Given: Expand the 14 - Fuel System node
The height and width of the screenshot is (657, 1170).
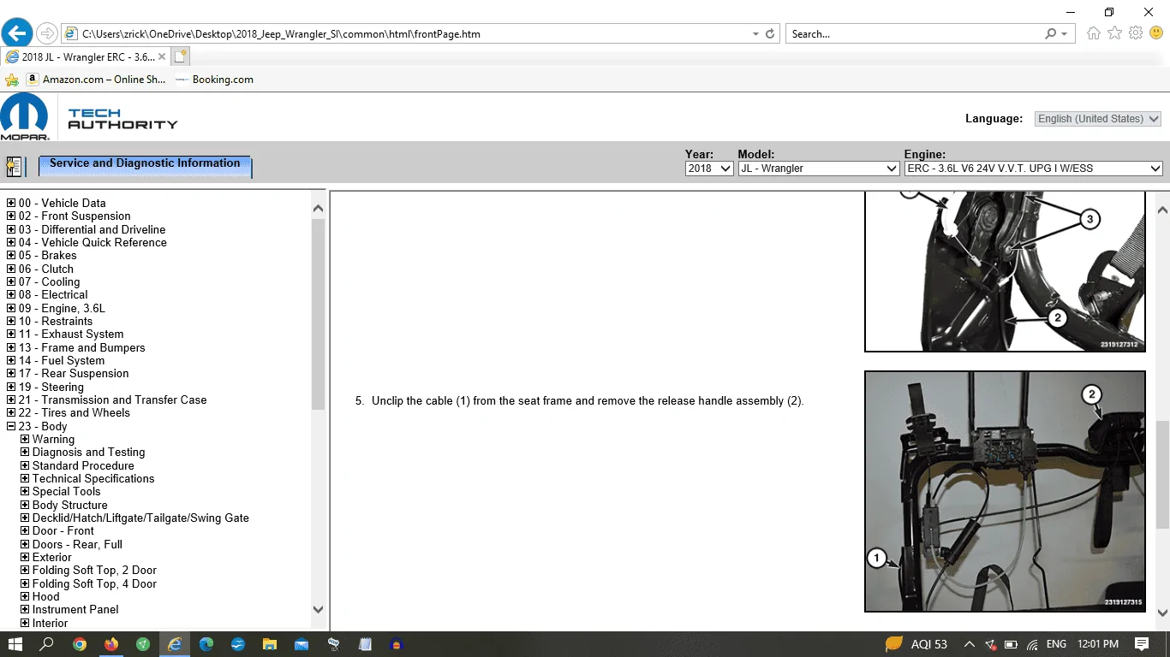Looking at the screenshot, I should point(11,360).
